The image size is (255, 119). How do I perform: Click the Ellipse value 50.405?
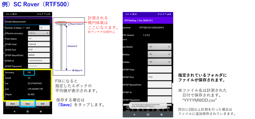31,95
